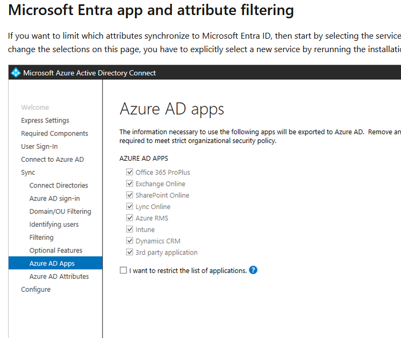Click the Office 365 ProPlus label
The image size is (401, 338).
pos(163,172)
